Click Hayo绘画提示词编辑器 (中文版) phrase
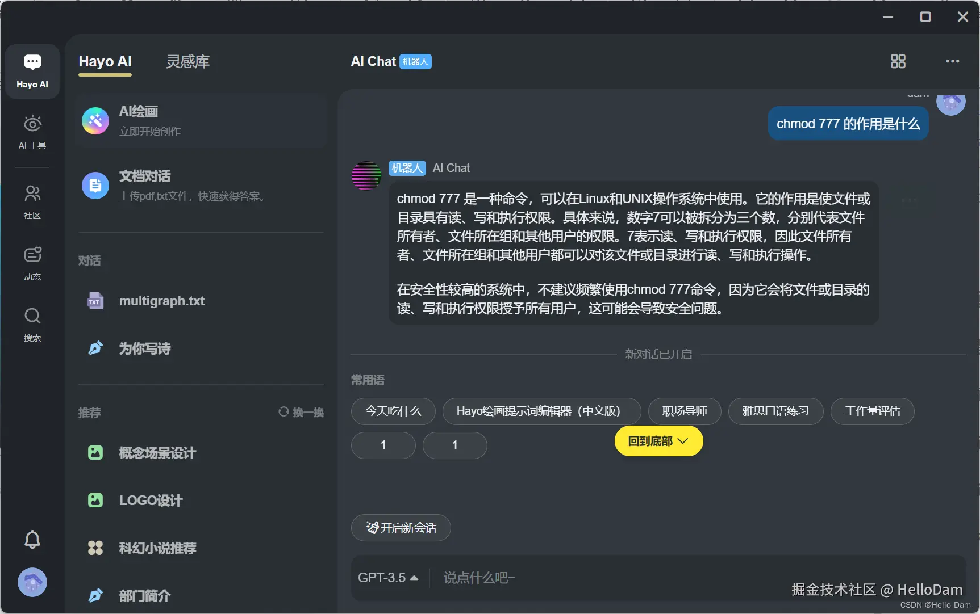Viewport: 980px width, 614px height. [541, 411]
